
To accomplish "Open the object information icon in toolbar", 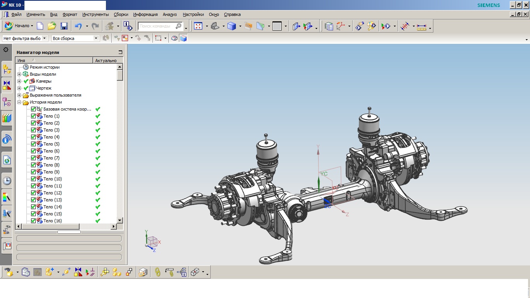I will [x=128, y=26].
